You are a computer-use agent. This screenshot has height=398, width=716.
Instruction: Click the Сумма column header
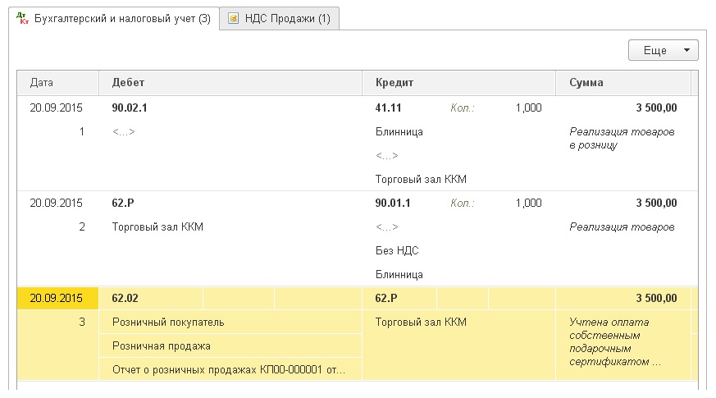pos(623,83)
